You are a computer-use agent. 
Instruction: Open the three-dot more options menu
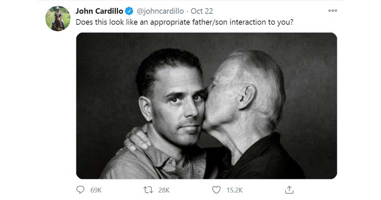332,11
